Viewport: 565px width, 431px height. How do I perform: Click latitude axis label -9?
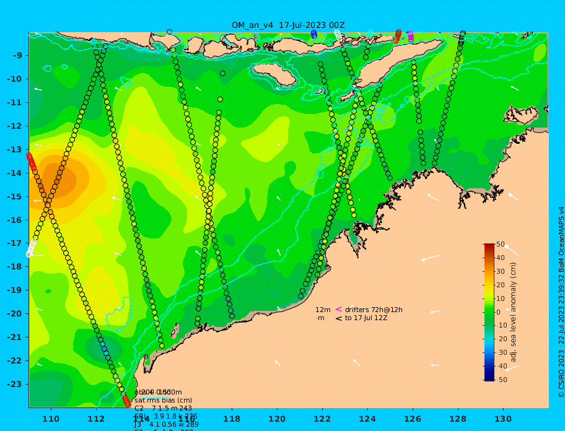pyautogui.click(x=18, y=56)
